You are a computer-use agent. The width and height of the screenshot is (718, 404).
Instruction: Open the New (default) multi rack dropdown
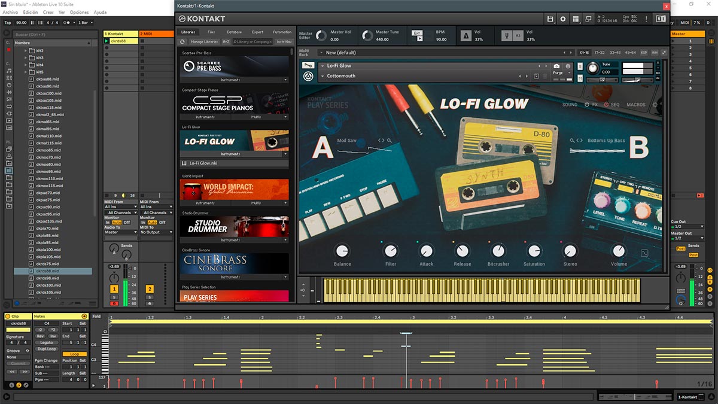[x=446, y=53]
